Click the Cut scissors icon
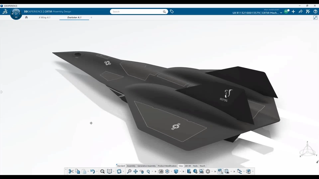The image size is (319, 179). pyautogui.click(x=71, y=171)
